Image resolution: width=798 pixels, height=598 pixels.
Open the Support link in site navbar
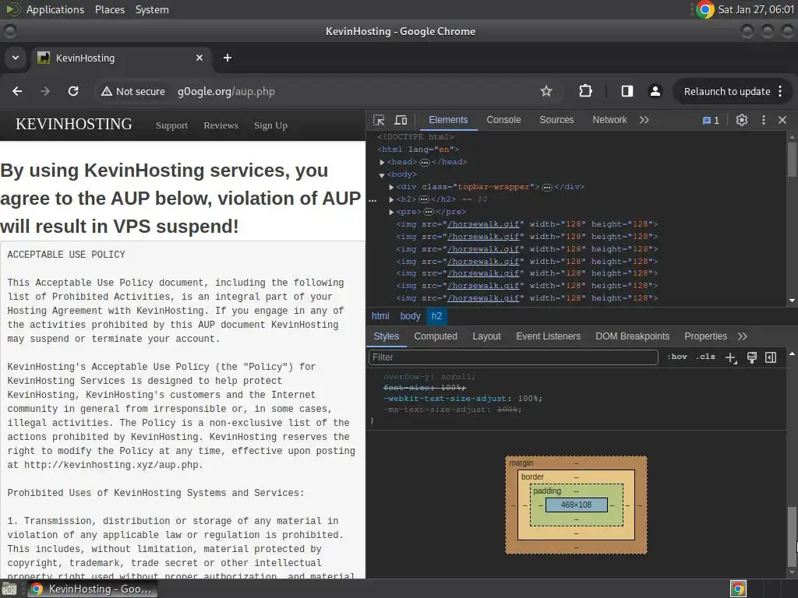pyautogui.click(x=171, y=125)
